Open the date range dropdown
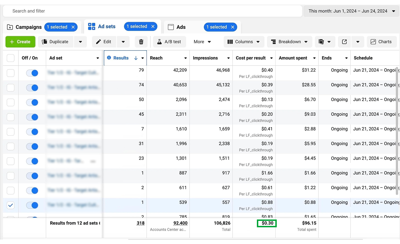 tap(351, 11)
